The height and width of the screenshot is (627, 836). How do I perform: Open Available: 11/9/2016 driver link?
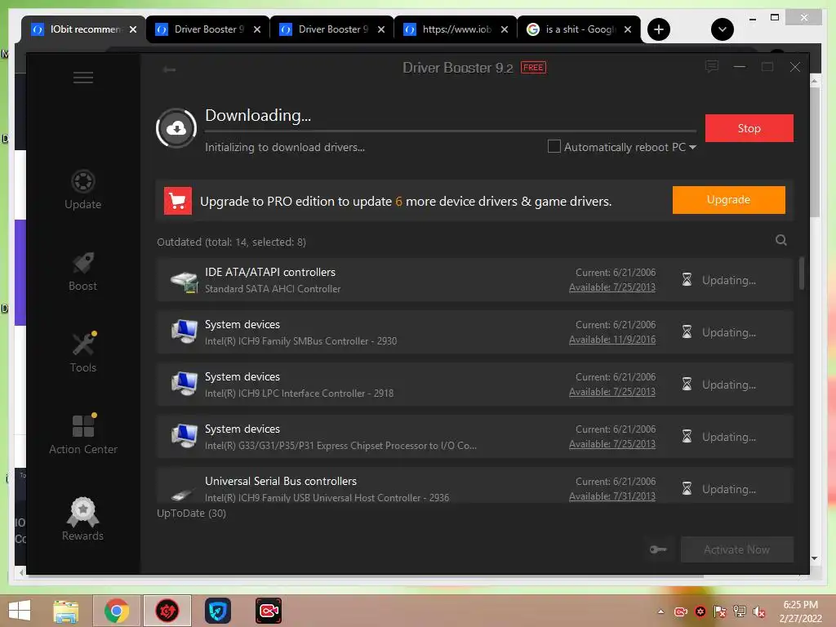pyautogui.click(x=612, y=340)
